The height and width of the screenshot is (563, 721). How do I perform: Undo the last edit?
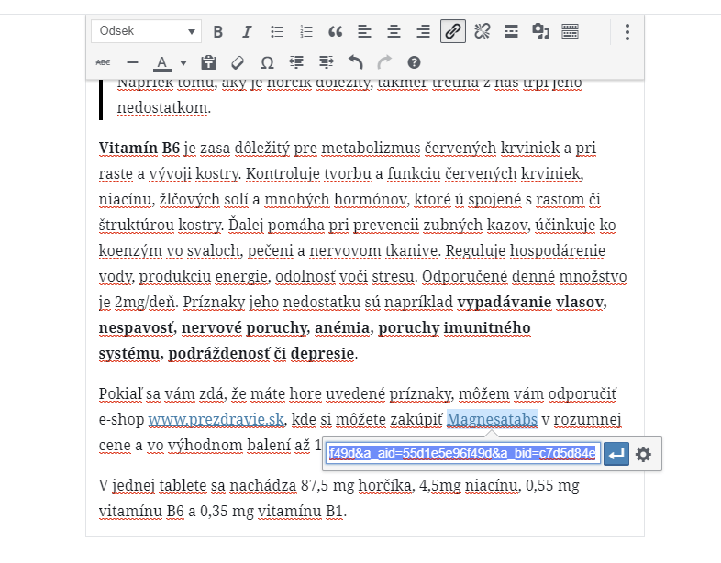tap(355, 63)
